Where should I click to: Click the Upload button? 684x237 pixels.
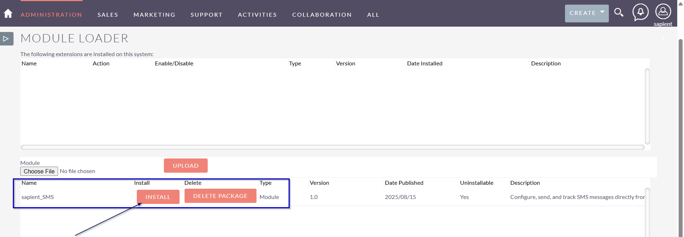click(x=186, y=166)
